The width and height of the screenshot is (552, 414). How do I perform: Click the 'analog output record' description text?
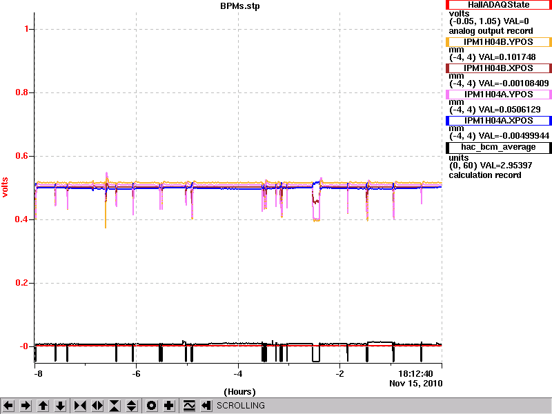491,31
